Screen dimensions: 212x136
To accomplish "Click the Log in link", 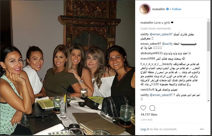I will pyautogui.click(x=145, y=129).
